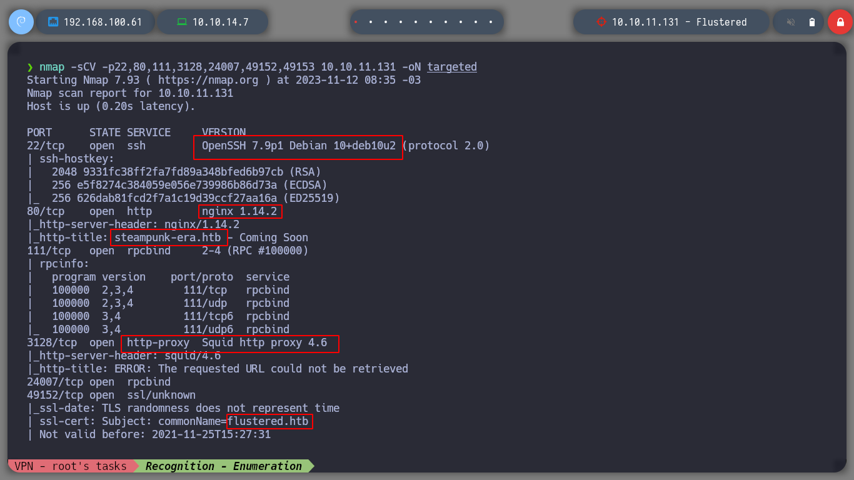
Task: Click the Squid http proxy 4.6 text
Action: tap(264, 342)
